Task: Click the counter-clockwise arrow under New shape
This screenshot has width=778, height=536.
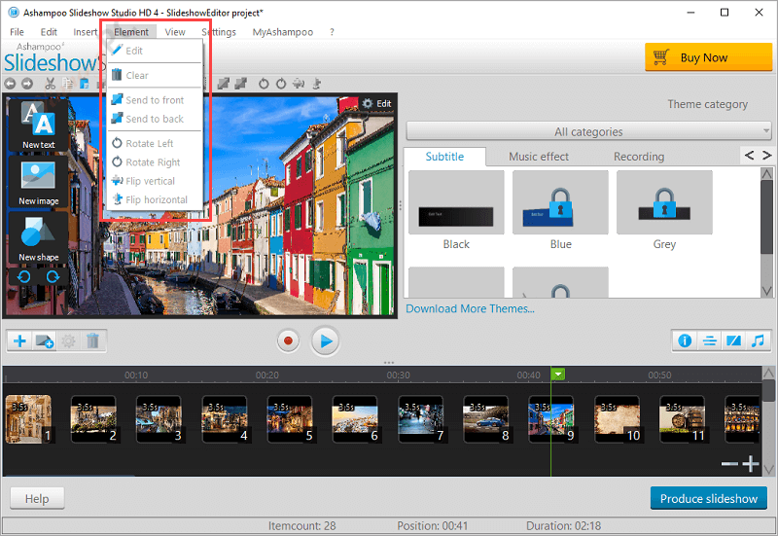Action: pos(23,276)
